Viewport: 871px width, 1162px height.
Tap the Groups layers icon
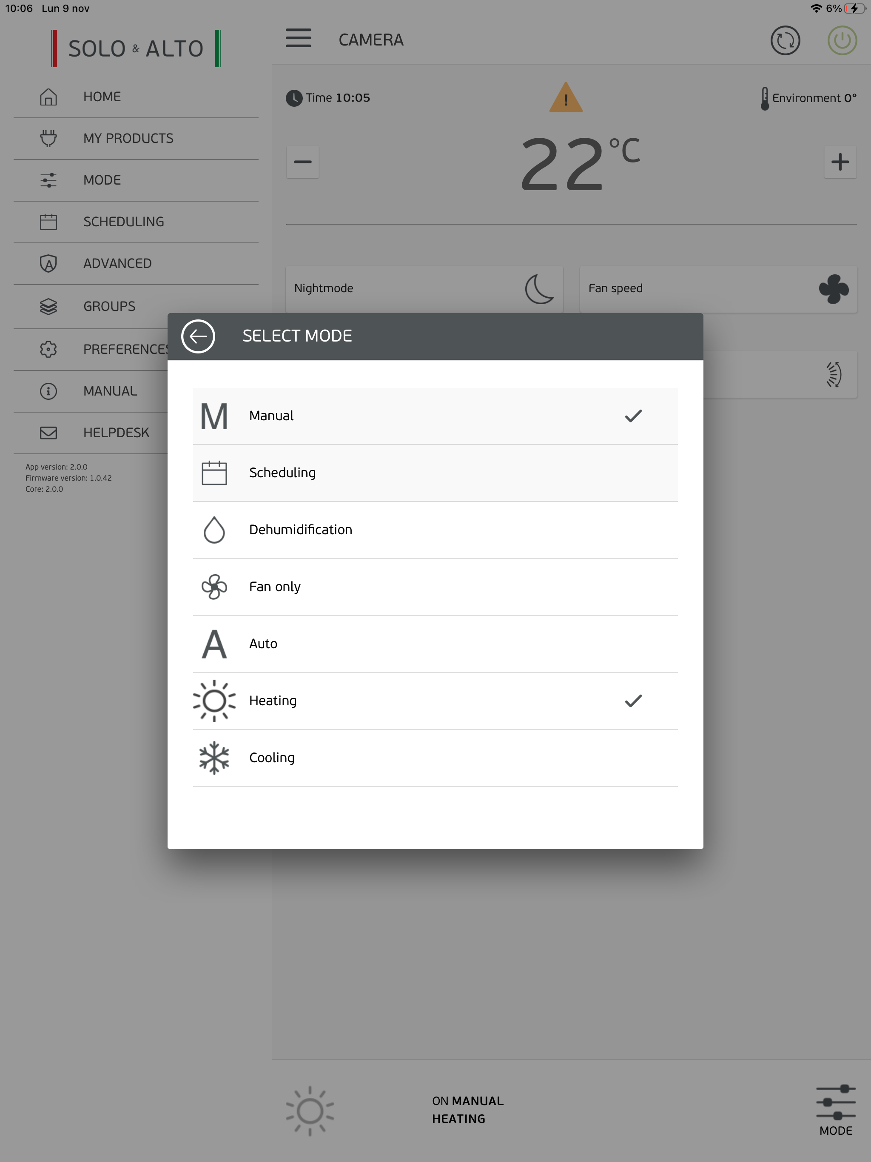coord(48,306)
